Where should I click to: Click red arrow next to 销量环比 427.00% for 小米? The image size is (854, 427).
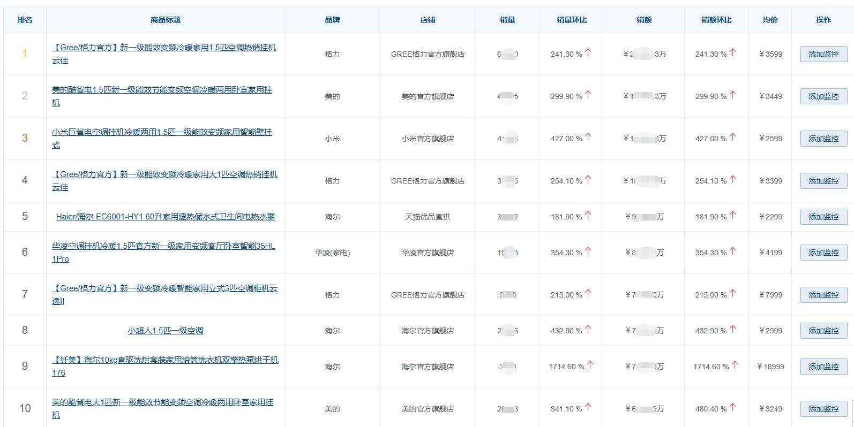click(588, 138)
